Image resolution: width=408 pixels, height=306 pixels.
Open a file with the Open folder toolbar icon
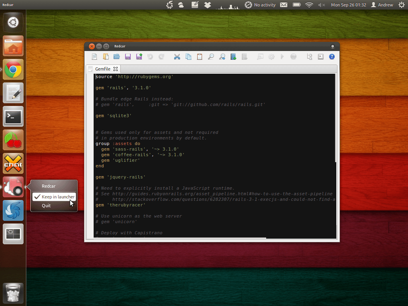(x=116, y=57)
